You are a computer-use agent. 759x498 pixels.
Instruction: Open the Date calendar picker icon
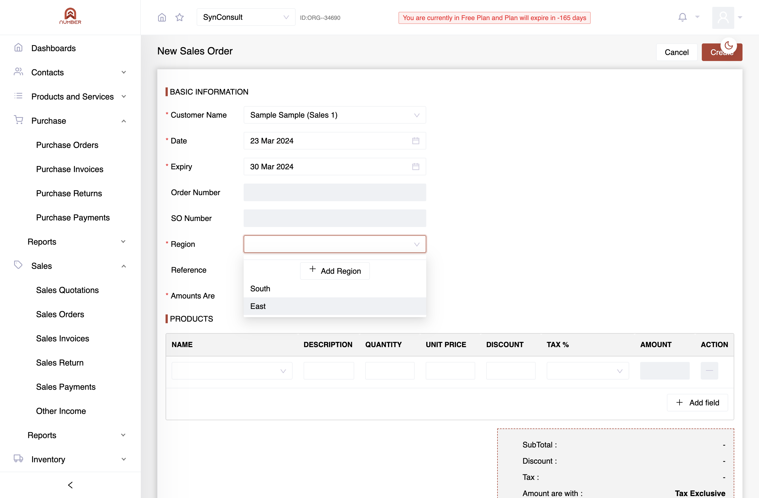416,141
